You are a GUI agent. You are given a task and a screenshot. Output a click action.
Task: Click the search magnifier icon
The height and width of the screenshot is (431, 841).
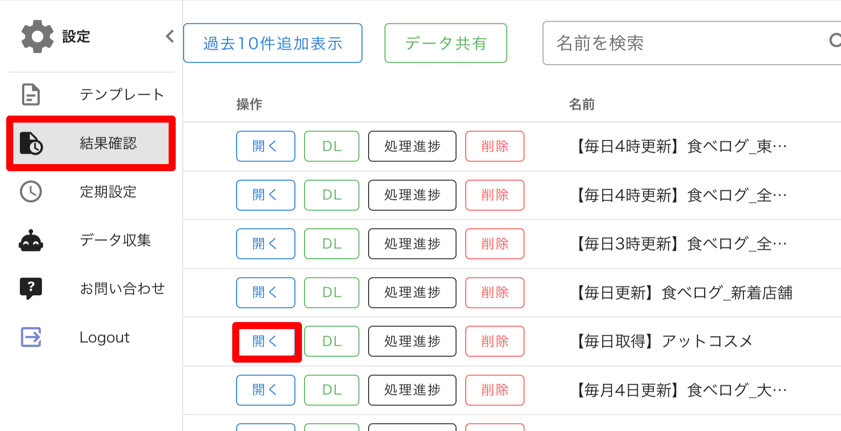point(834,41)
